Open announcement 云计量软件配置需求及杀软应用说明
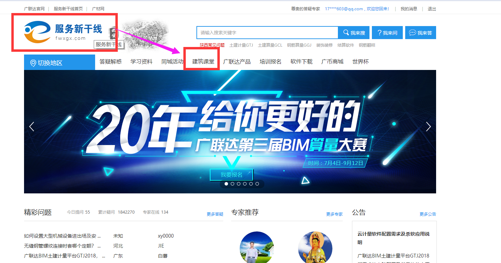The image size is (501, 263). [394, 238]
